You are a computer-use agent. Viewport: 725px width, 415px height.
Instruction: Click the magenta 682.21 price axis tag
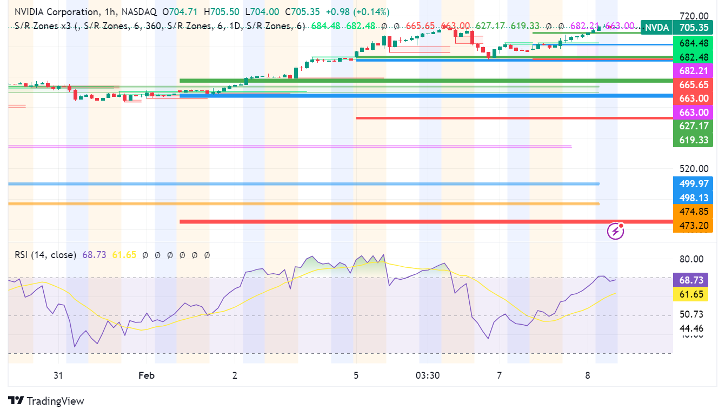[694, 71]
